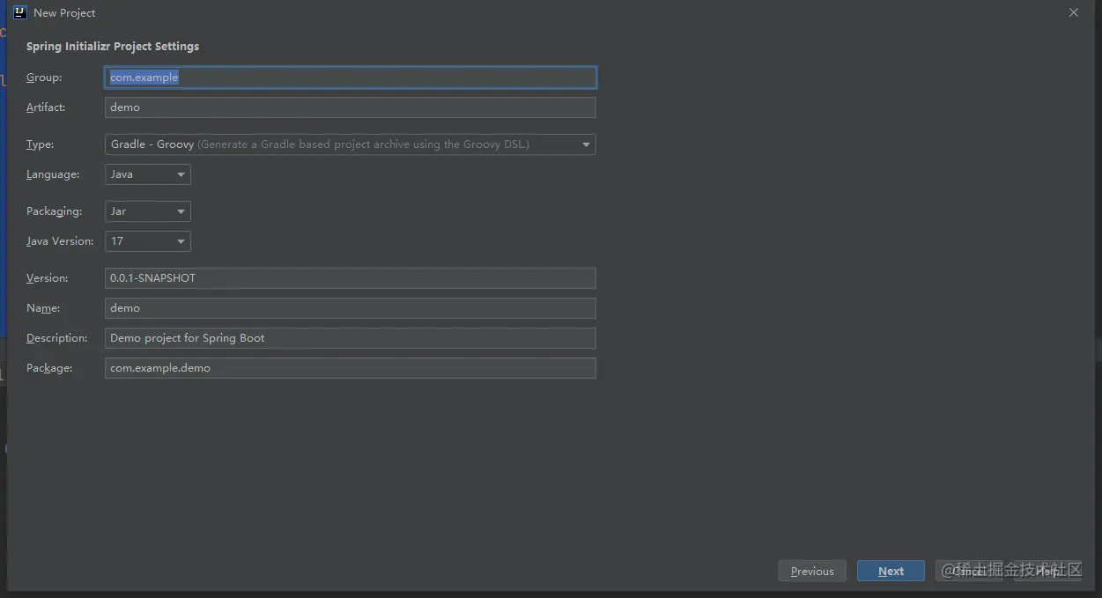This screenshot has width=1102, height=598.
Task: Open the Type dropdown showing Gradle - Groovy
Action: (x=351, y=144)
